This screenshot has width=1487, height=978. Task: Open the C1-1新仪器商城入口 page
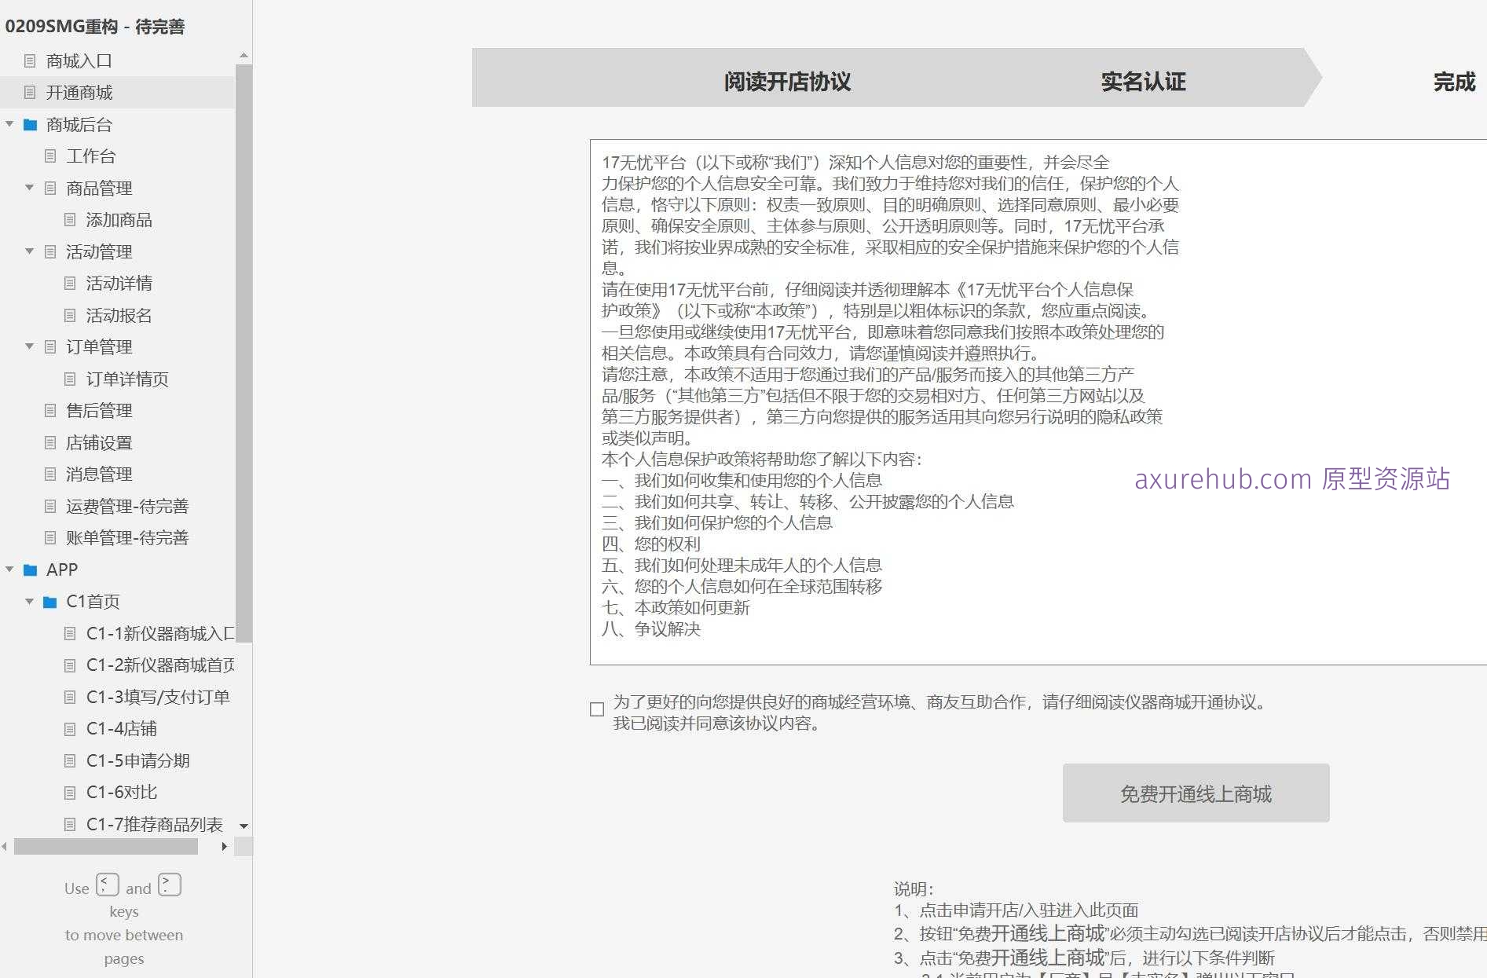point(160,633)
